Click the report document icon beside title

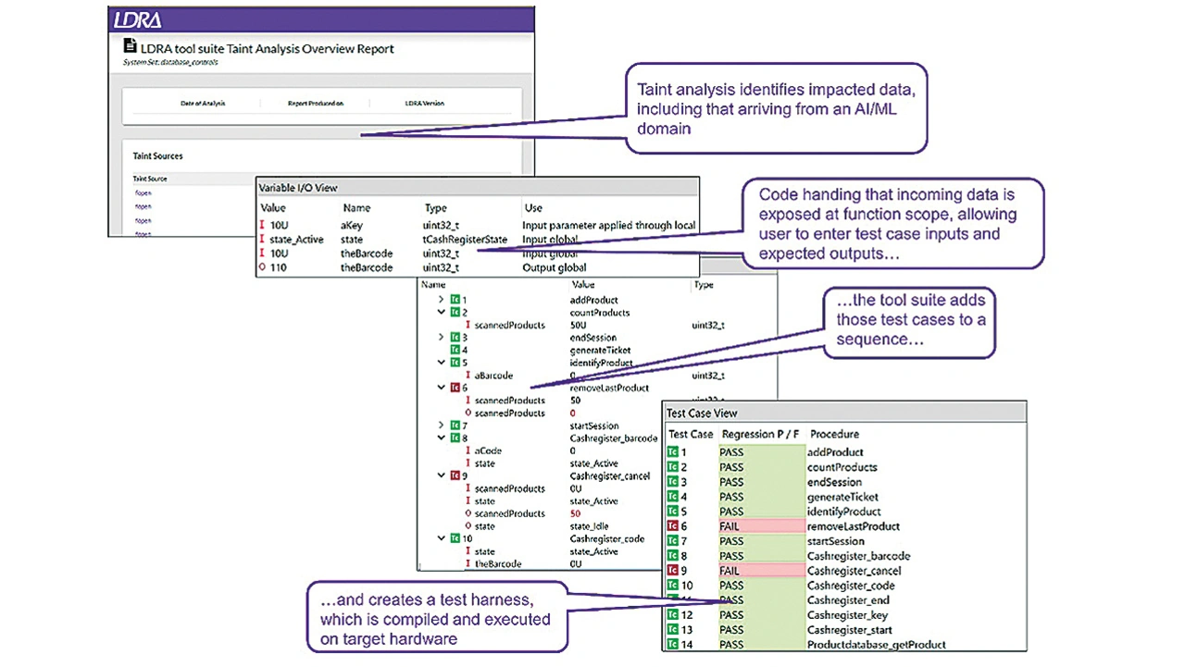(x=130, y=48)
